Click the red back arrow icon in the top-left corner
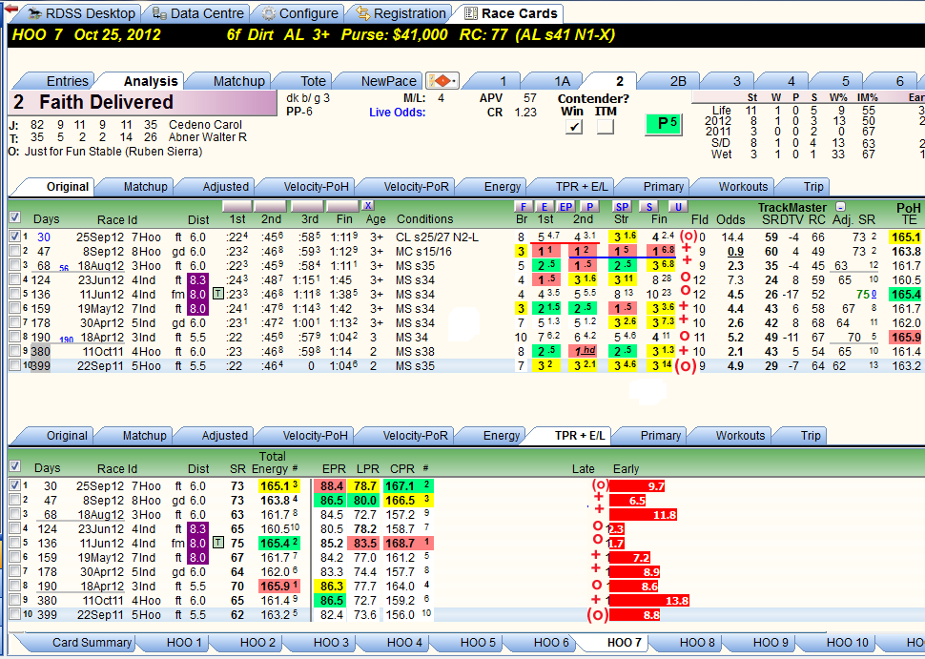925x659 pixels. [x=10, y=8]
